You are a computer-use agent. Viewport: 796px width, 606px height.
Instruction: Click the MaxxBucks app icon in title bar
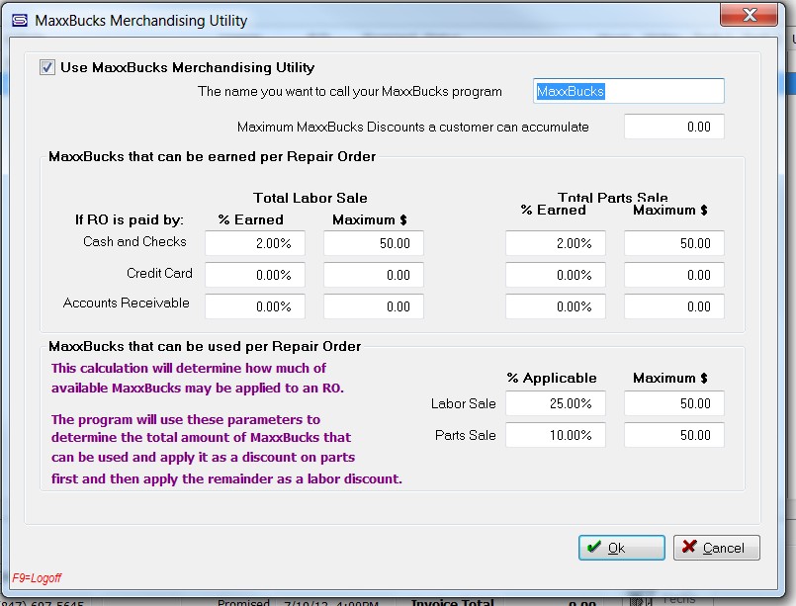20,21
